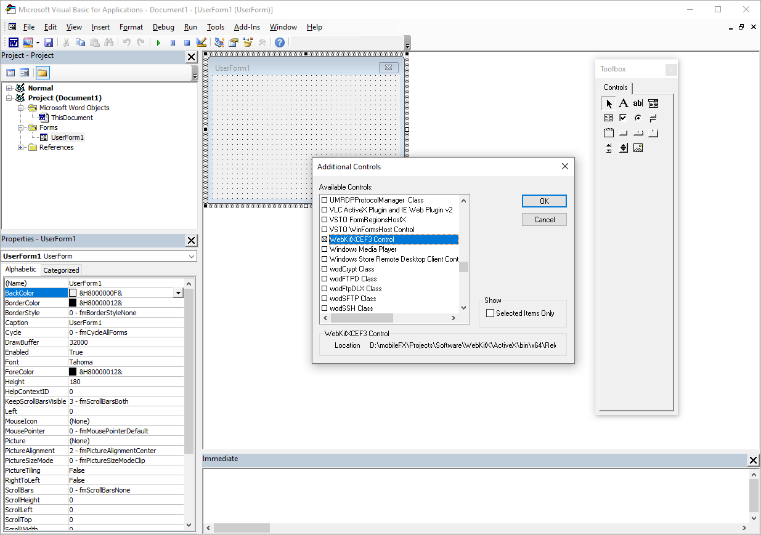Image resolution: width=761 pixels, height=535 pixels.
Task: Open the Object Browser toolbar icon
Action: coord(248,42)
